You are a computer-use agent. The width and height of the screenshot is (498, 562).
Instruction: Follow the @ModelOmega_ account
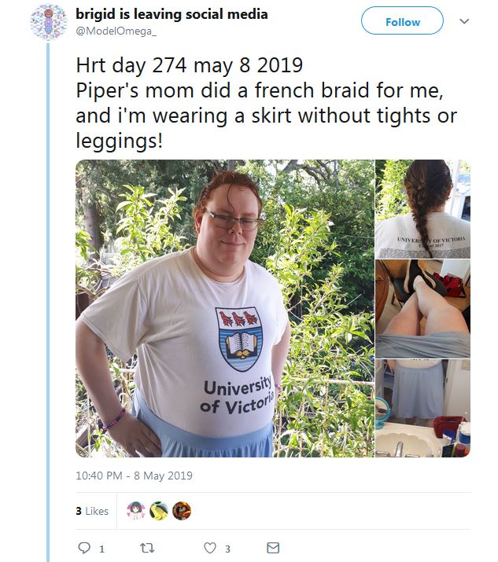[402, 21]
